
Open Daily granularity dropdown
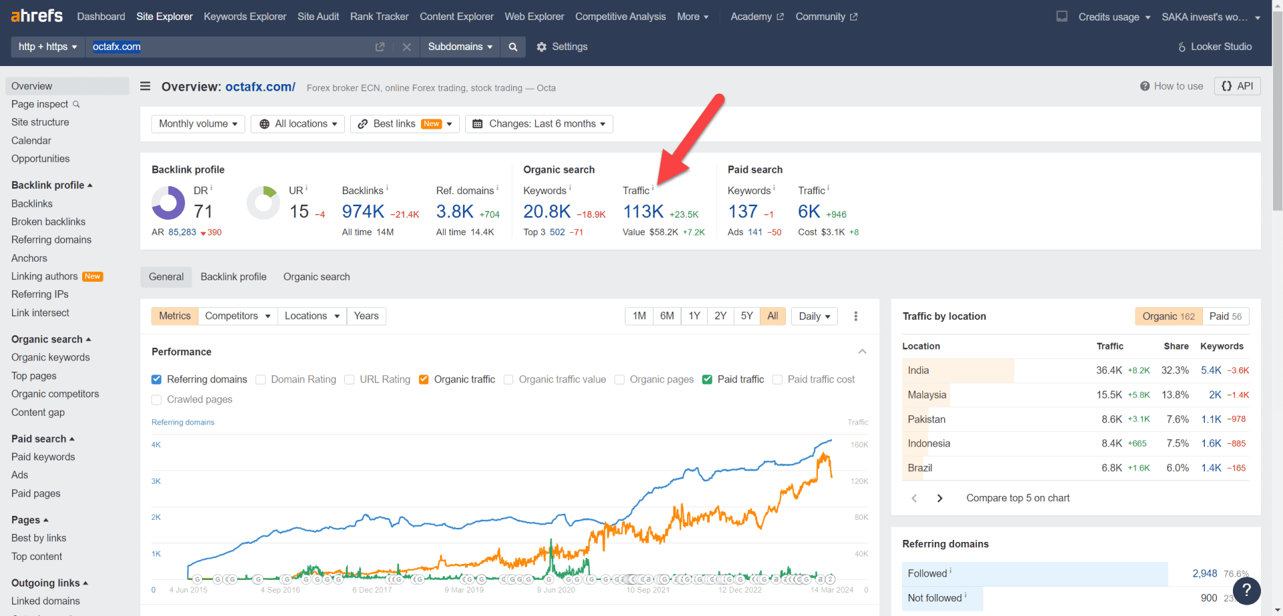pyautogui.click(x=815, y=316)
